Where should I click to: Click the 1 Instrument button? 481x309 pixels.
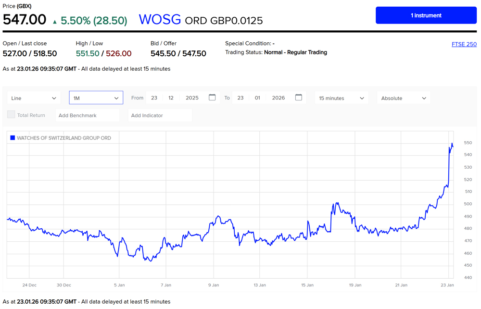coord(426,15)
